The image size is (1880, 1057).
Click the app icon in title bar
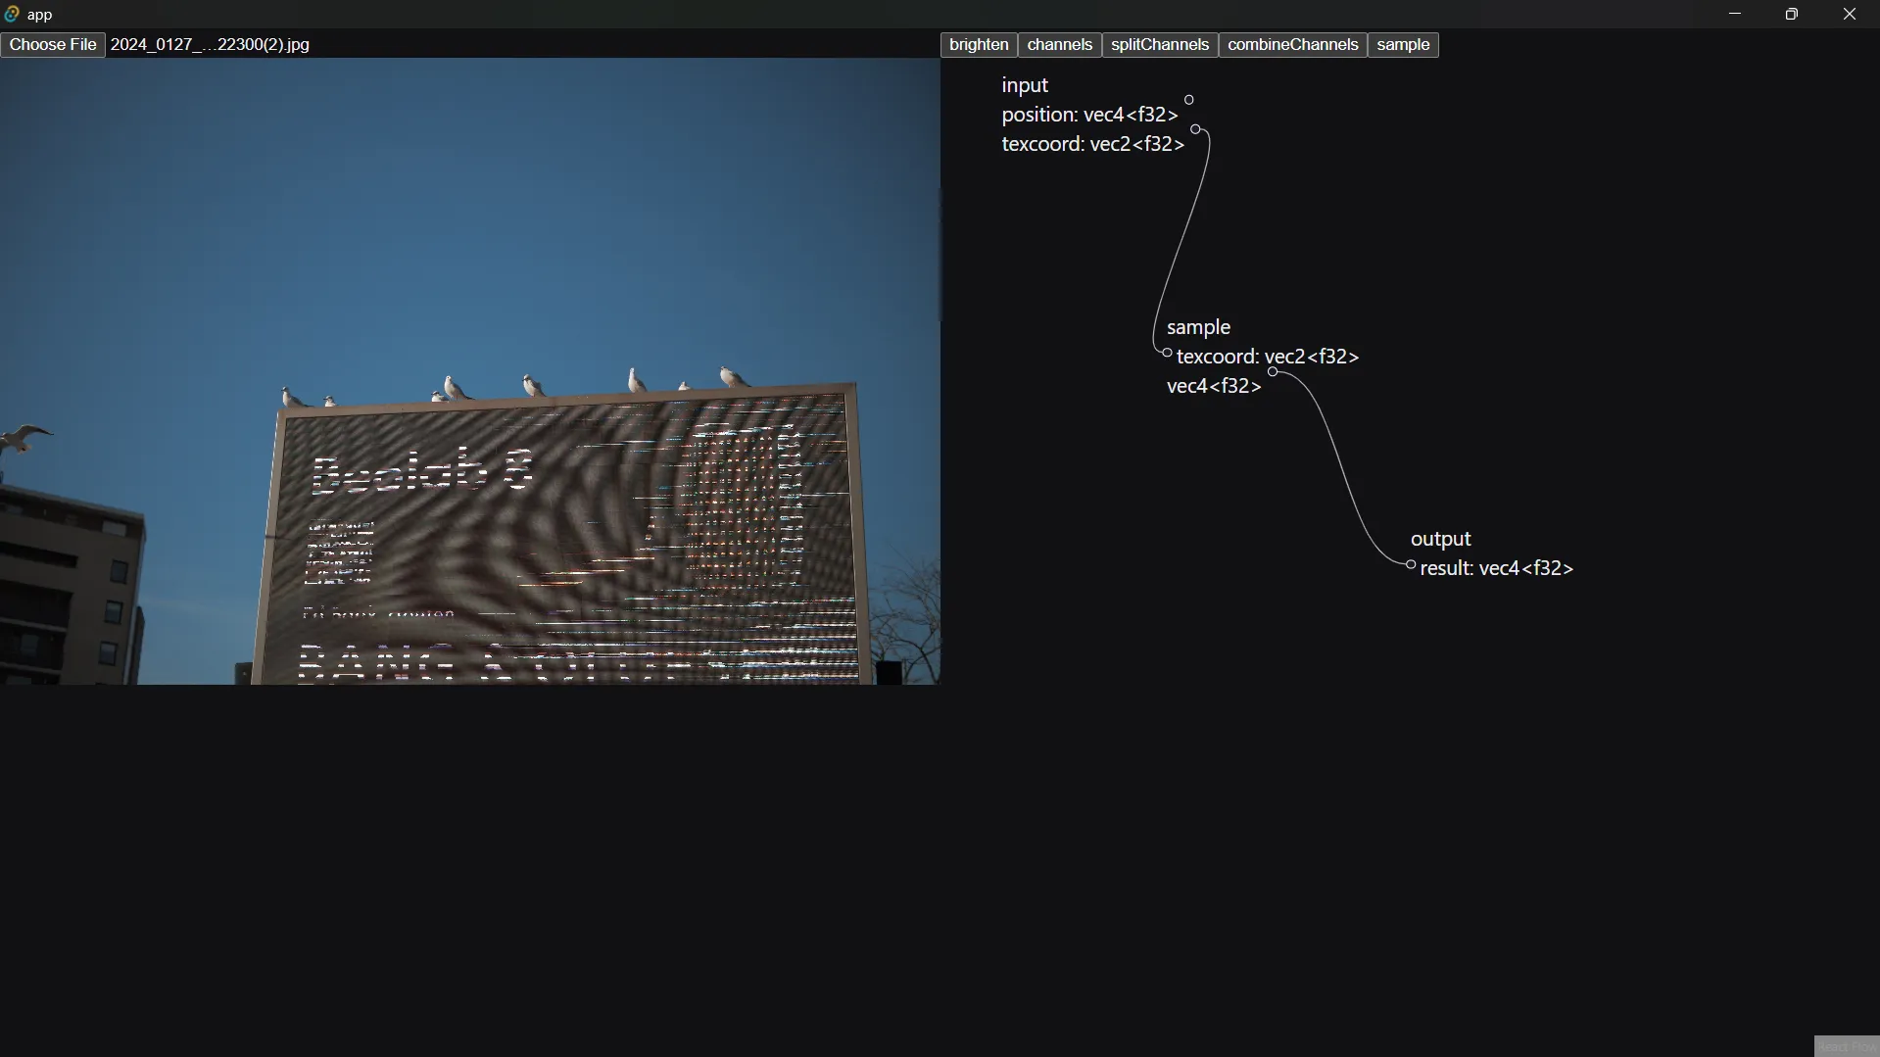point(12,14)
